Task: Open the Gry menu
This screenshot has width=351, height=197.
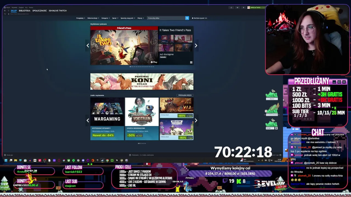Action: 26,7
